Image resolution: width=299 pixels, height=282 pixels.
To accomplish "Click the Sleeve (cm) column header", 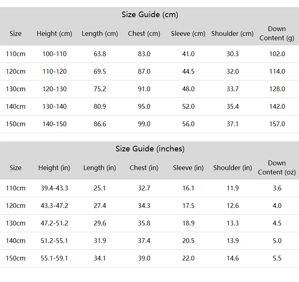I will click(188, 33).
